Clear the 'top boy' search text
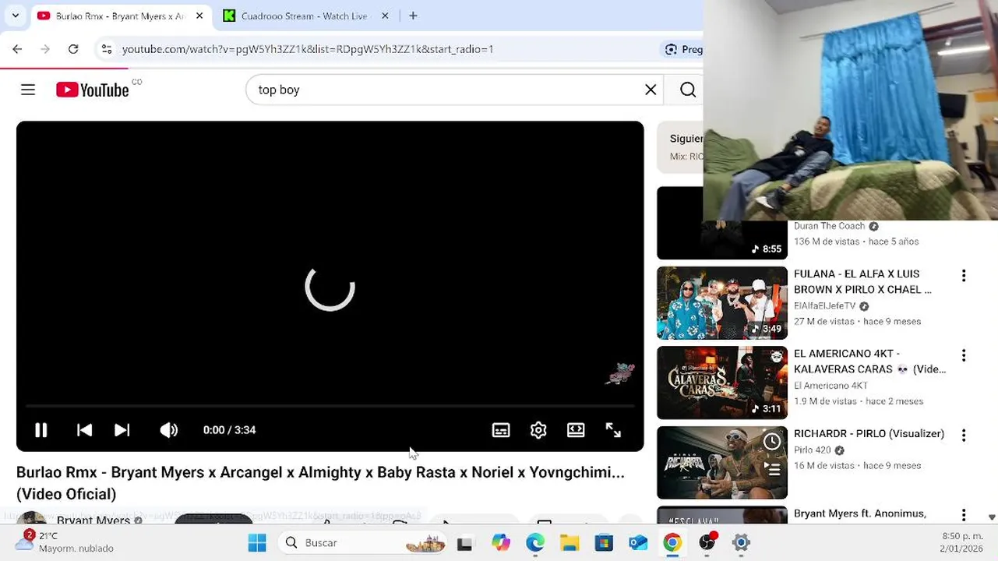This screenshot has height=561, width=998. 651,90
